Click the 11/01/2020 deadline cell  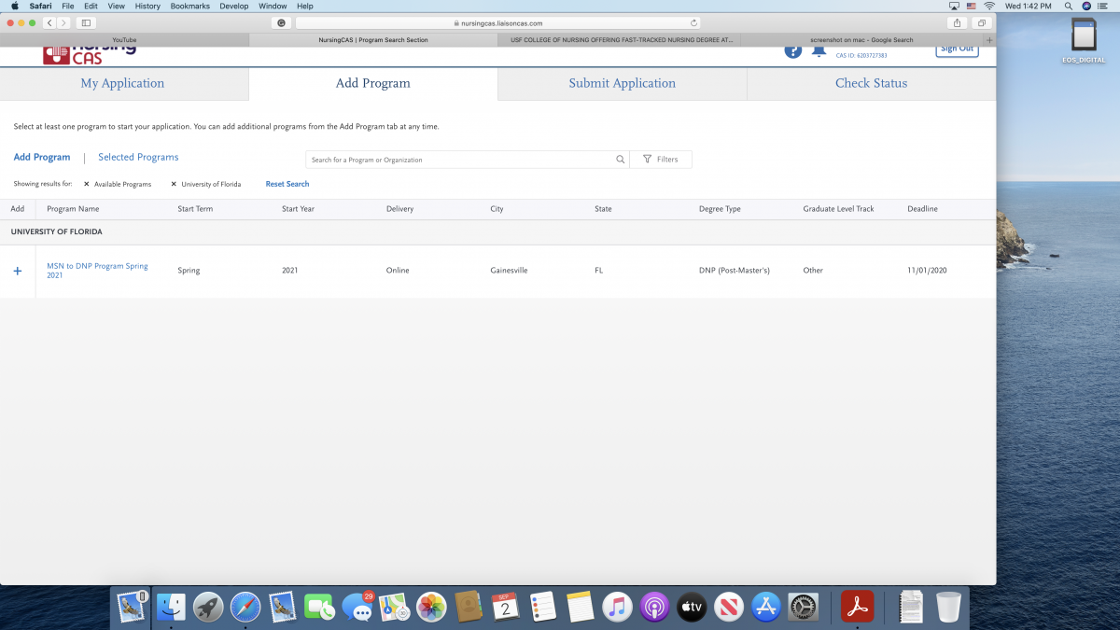click(x=927, y=271)
